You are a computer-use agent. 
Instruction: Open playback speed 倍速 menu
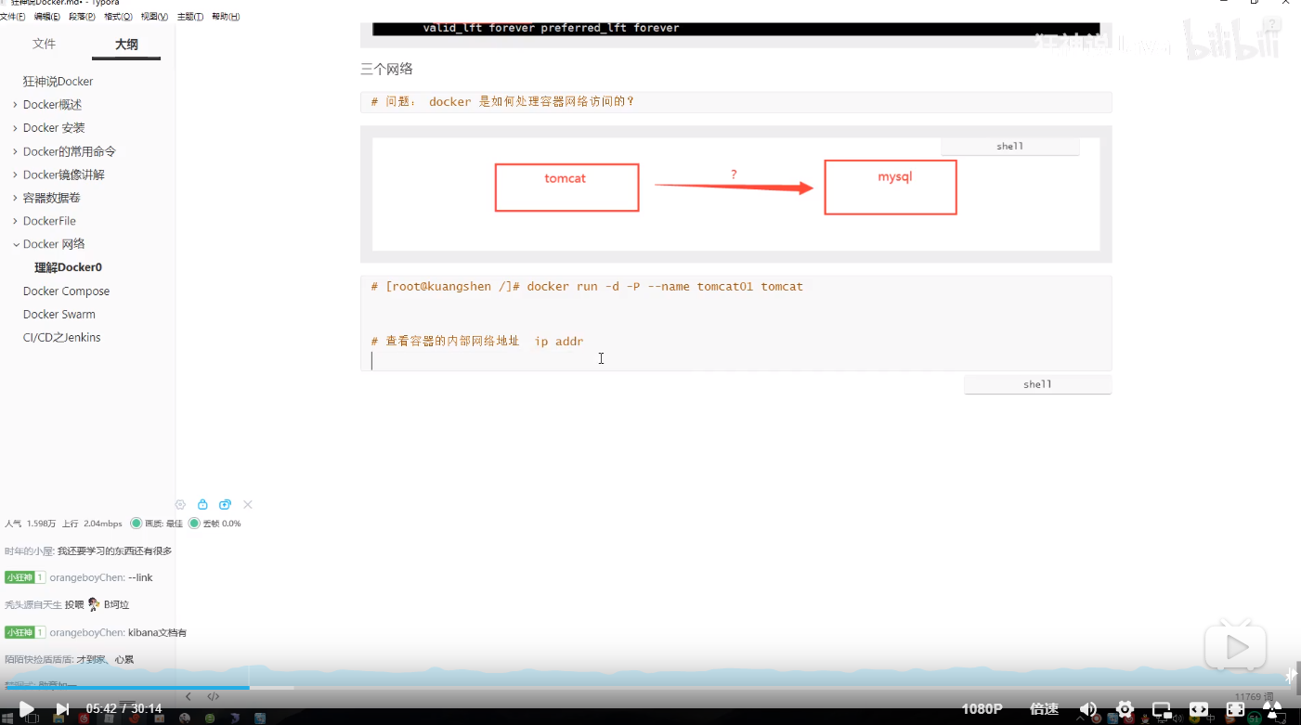point(1044,709)
